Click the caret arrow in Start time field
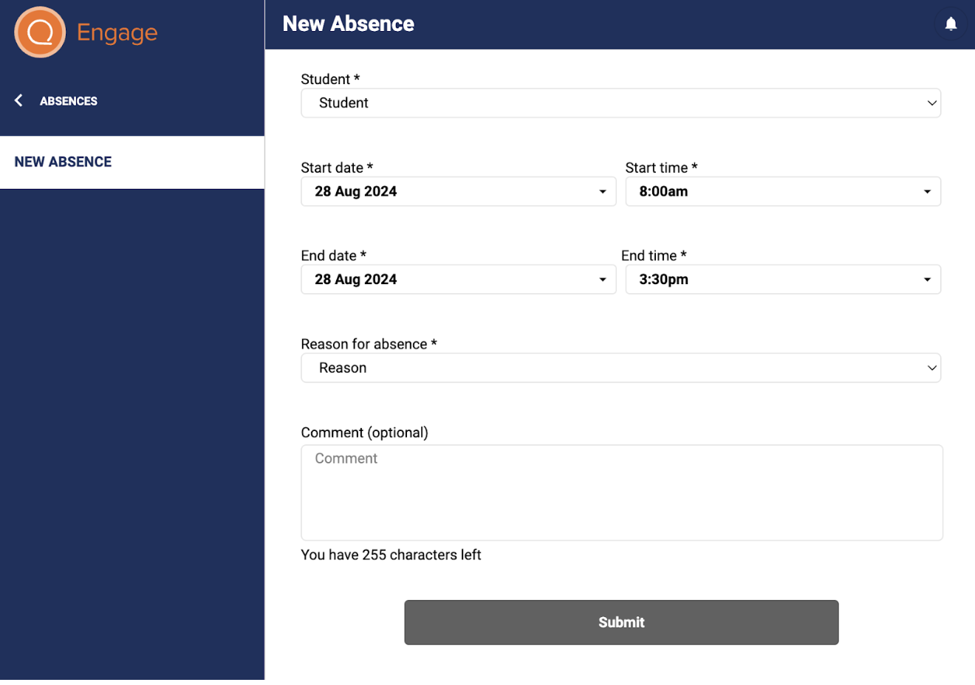This screenshot has height=685, width=975. click(927, 192)
